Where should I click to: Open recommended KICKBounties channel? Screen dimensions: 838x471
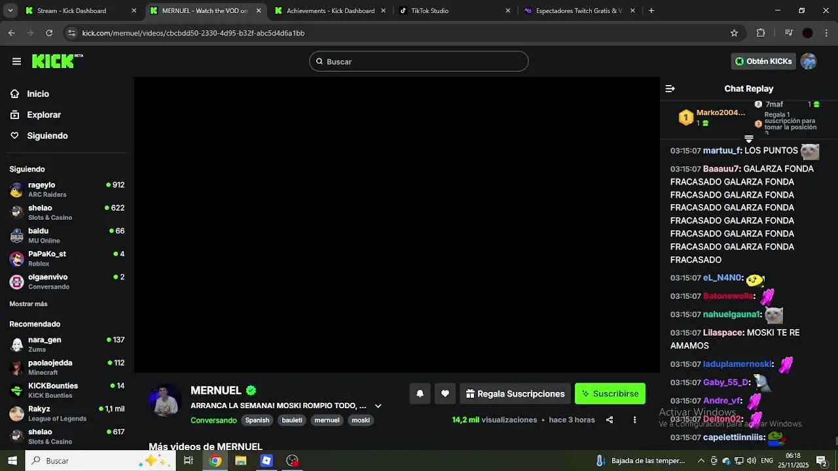pos(67,390)
